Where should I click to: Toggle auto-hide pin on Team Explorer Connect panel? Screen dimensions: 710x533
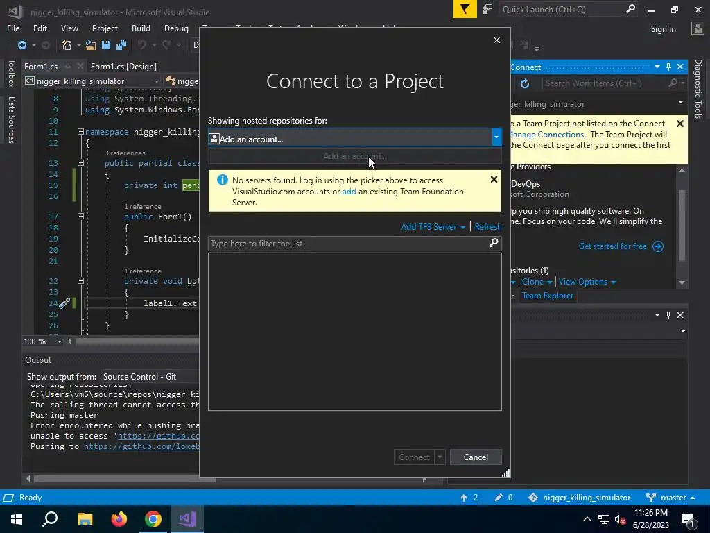click(668, 67)
